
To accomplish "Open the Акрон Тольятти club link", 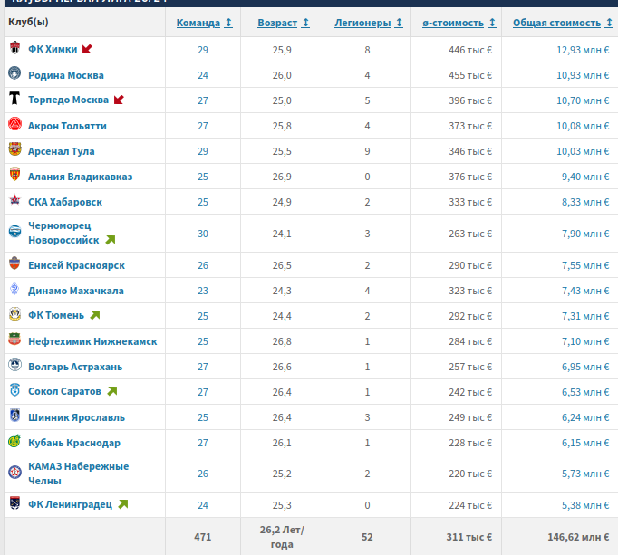I will [67, 126].
